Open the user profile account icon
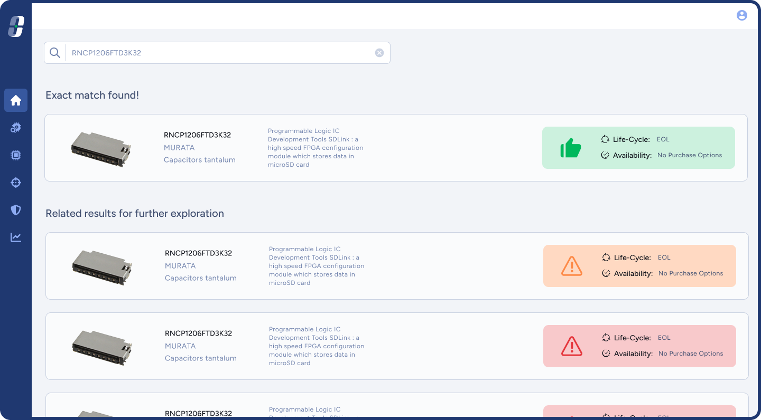Viewport: 761px width, 420px height. pyautogui.click(x=742, y=15)
